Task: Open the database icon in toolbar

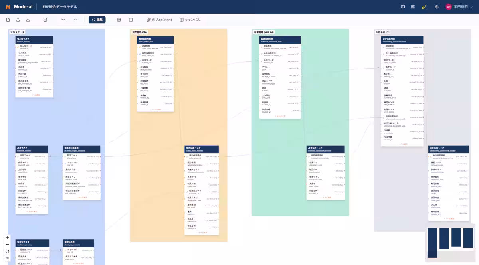Action: [x=45, y=20]
